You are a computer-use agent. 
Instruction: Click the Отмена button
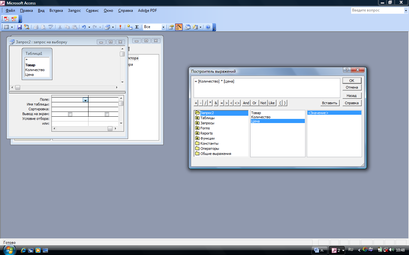[352, 87]
